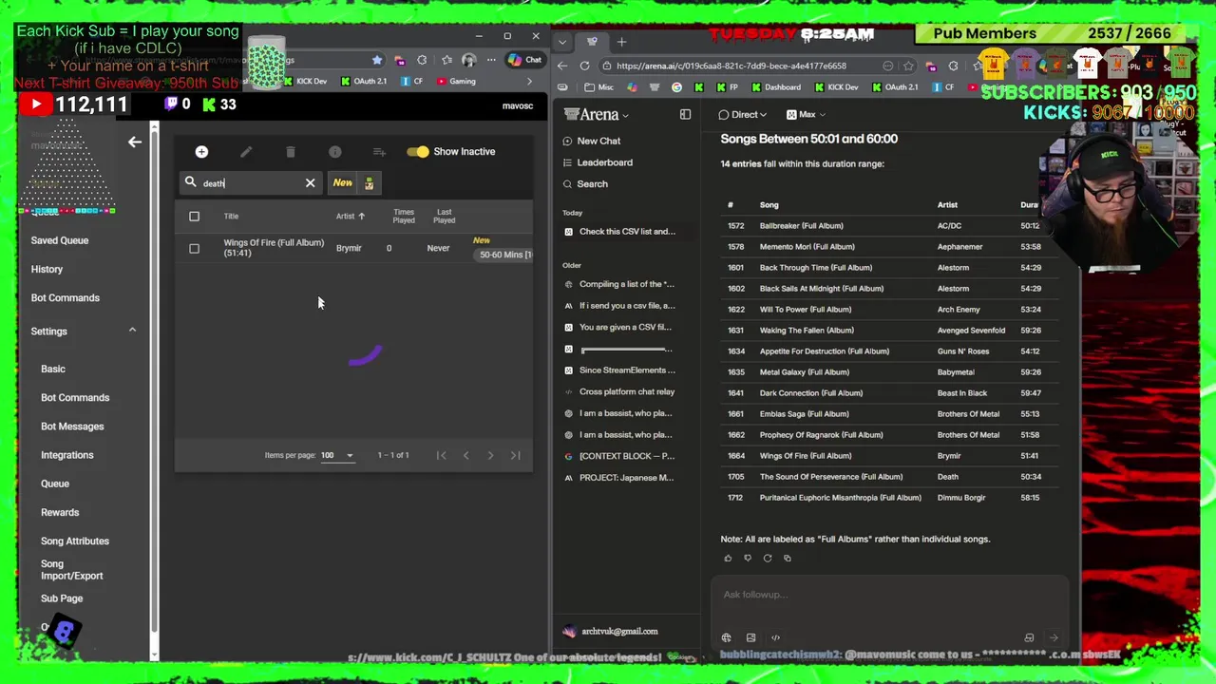Reload the Arena browser page

point(584,66)
